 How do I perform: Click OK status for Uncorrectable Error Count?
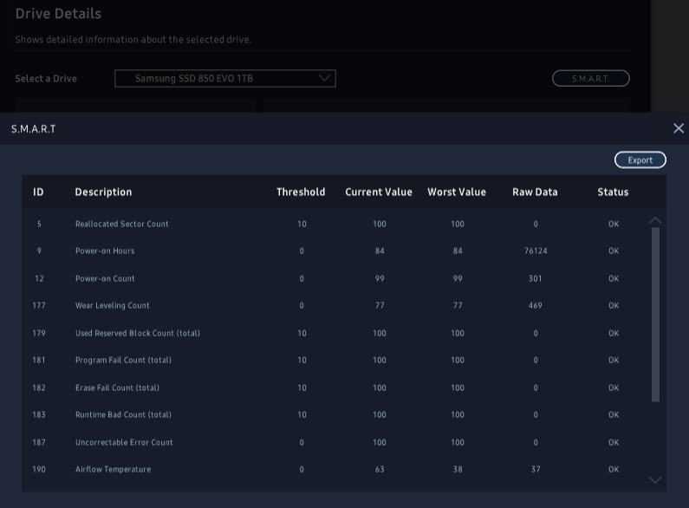[x=614, y=442]
